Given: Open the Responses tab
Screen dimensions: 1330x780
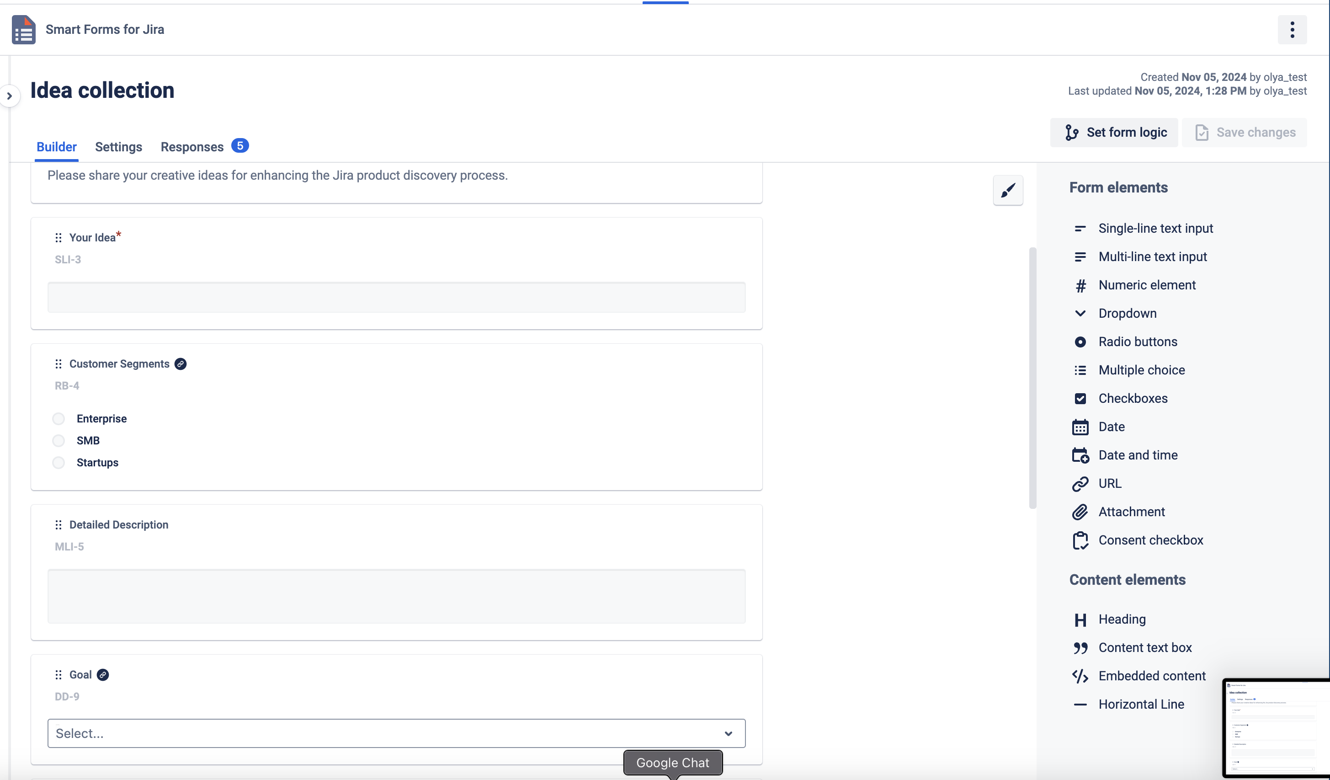Looking at the screenshot, I should [x=192, y=147].
